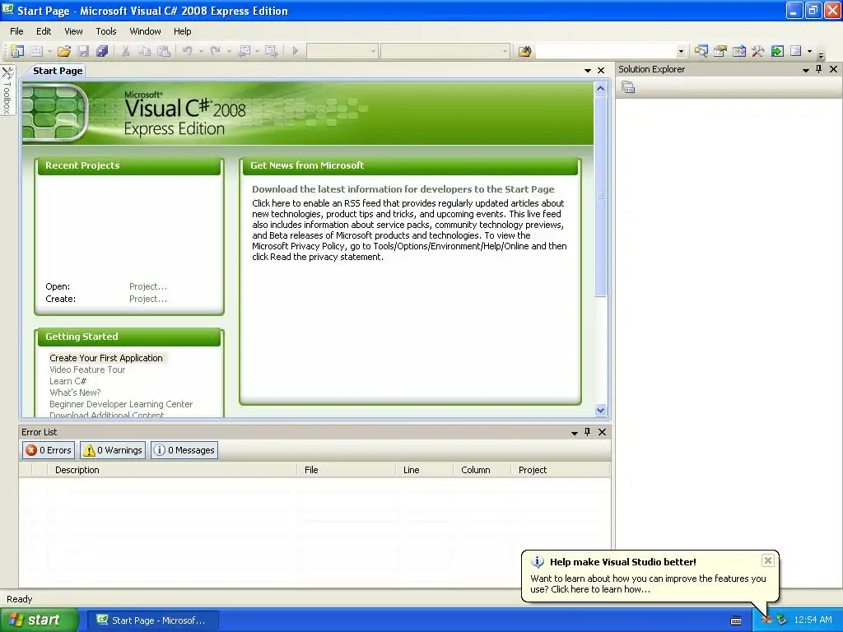This screenshot has height=632, width=843.
Task: Click the Start Debugging play icon
Action: (x=295, y=51)
